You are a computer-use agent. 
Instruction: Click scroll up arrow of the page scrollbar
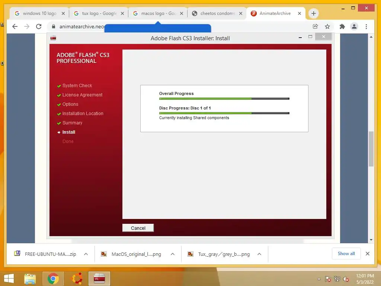point(371,37)
